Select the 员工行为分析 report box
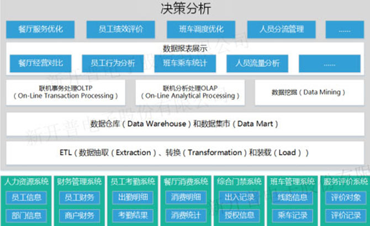Viewport: 370px width, 226px height. (x=113, y=63)
